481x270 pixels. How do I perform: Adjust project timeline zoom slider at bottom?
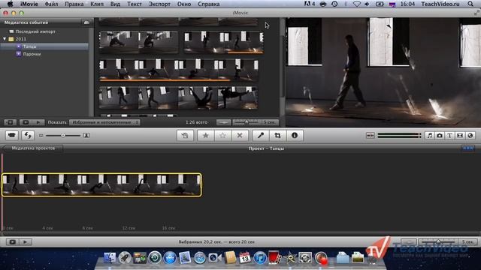pyautogui.click(x=439, y=241)
